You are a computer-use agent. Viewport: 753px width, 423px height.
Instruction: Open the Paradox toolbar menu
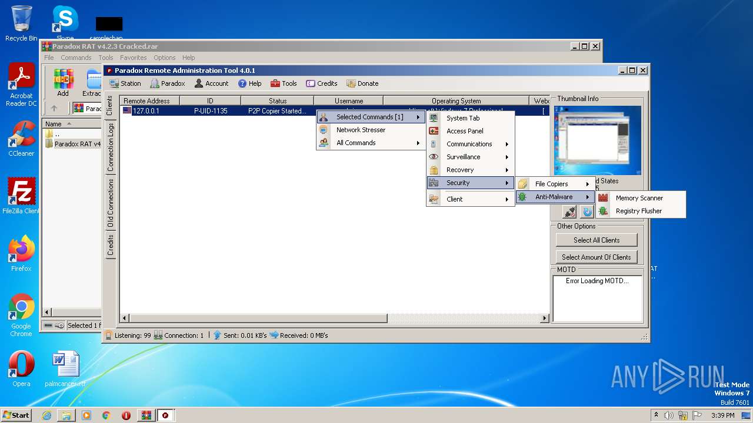(x=168, y=83)
